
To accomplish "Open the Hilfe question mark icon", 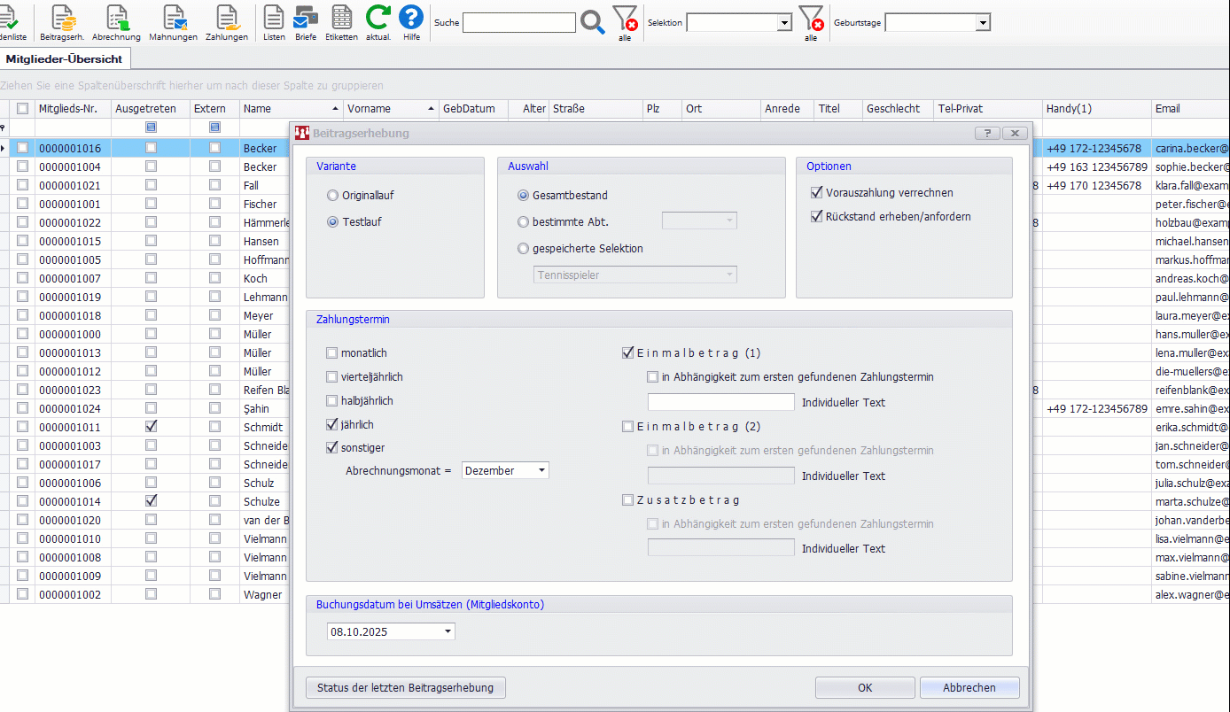I will [x=411, y=19].
